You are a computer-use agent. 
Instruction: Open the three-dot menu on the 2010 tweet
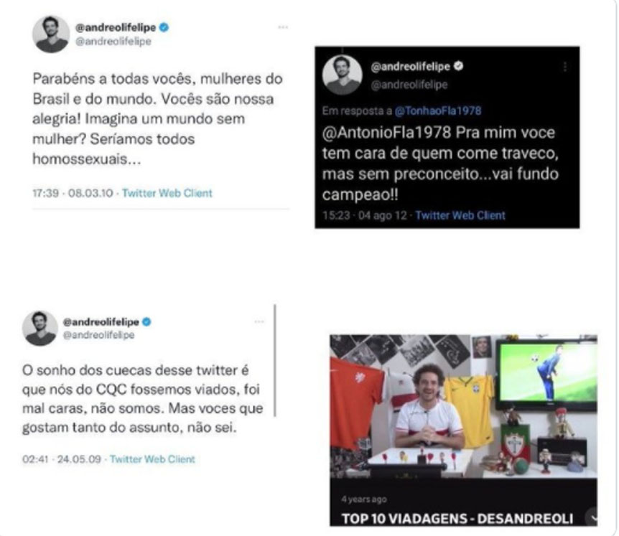click(x=283, y=27)
